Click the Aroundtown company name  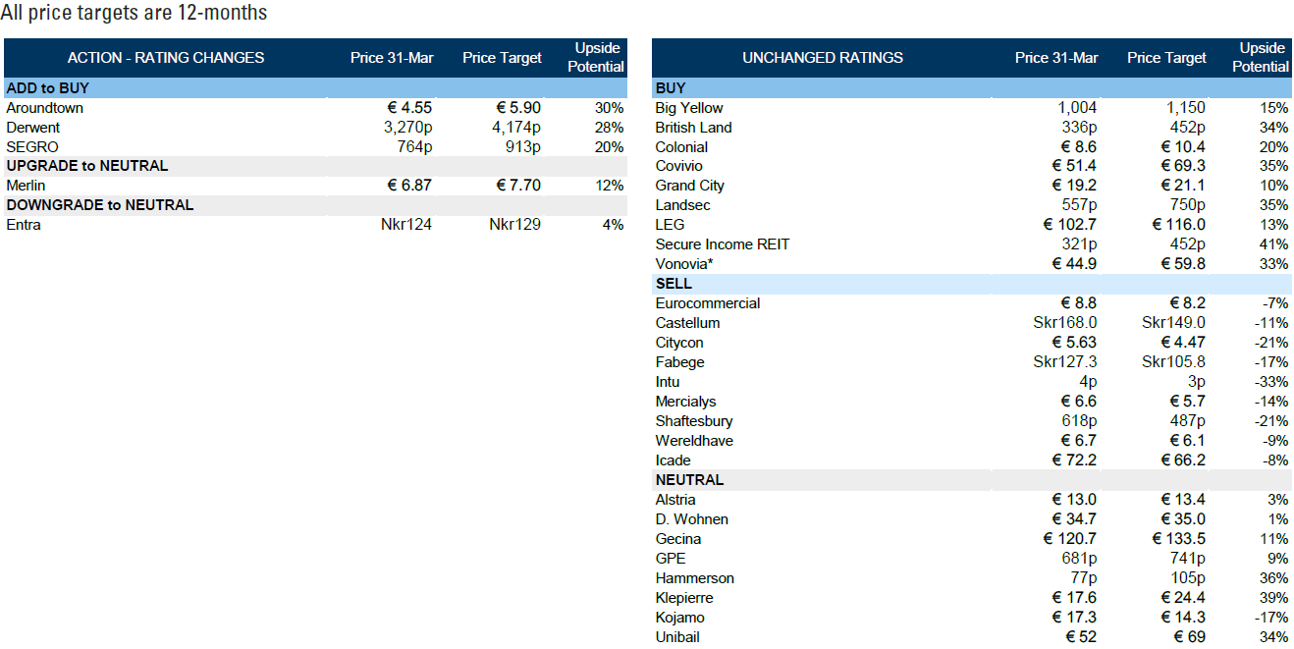tap(44, 108)
